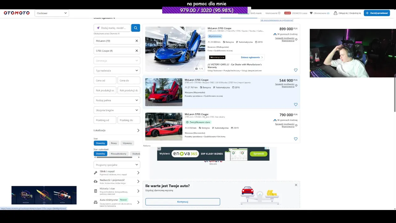Click the electric car icon for Auta elektryczne
This screenshot has height=223, width=396.
pyautogui.click(x=96, y=202)
